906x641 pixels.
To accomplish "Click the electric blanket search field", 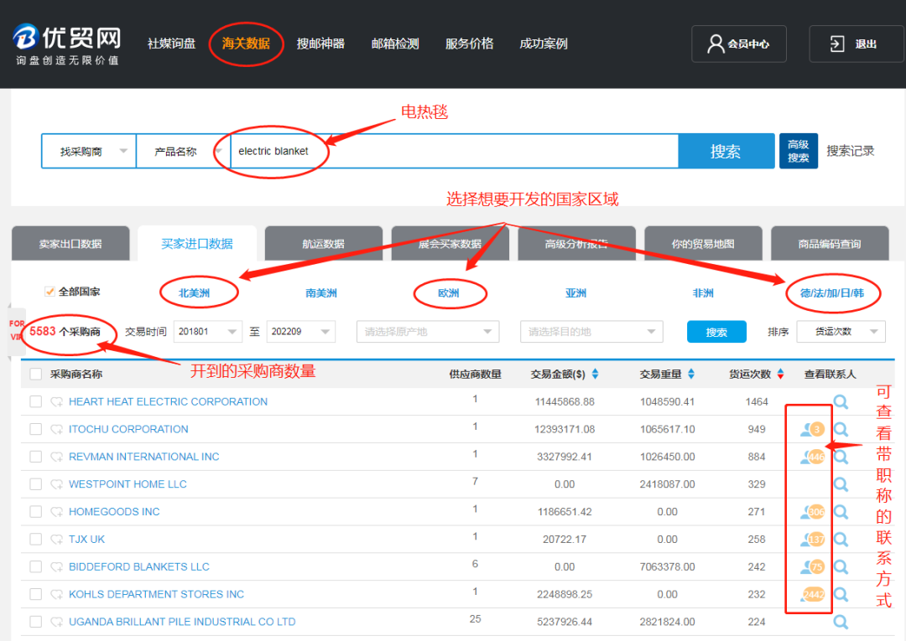I will click(x=453, y=152).
